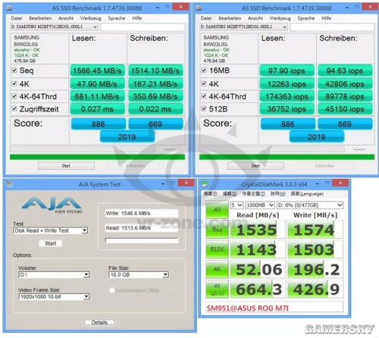
Task: Open the 1000MB test size dropdown
Action: coord(260,205)
